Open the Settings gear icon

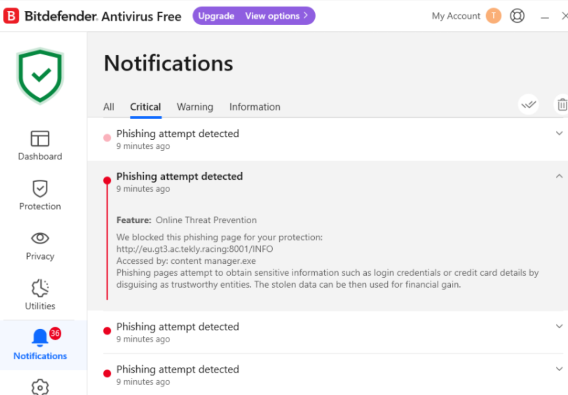(x=40, y=387)
